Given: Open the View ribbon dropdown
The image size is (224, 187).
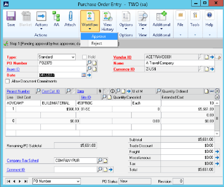Looking at the screenshot, I should click(x=142, y=20).
